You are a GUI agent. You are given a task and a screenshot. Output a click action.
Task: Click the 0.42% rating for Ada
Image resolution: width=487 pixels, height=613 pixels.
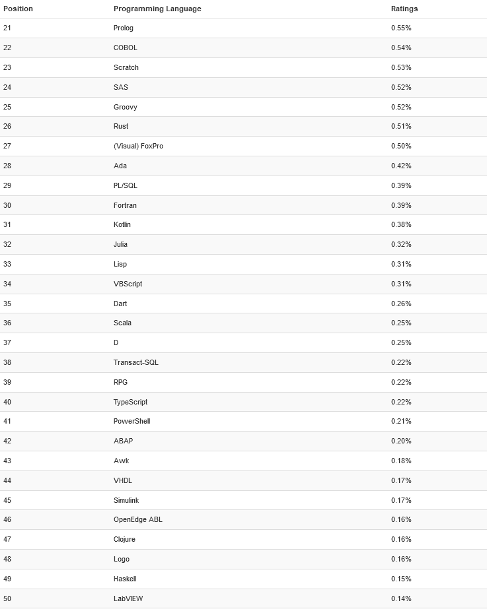tap(401, 166)
